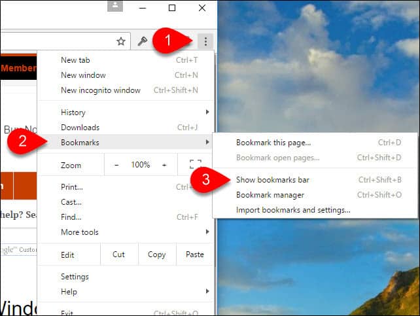The height and width of the screenshot is (316, 420).
Task: Open Find... from the menu
Action: pyautogui.click(x=126, y=217)
